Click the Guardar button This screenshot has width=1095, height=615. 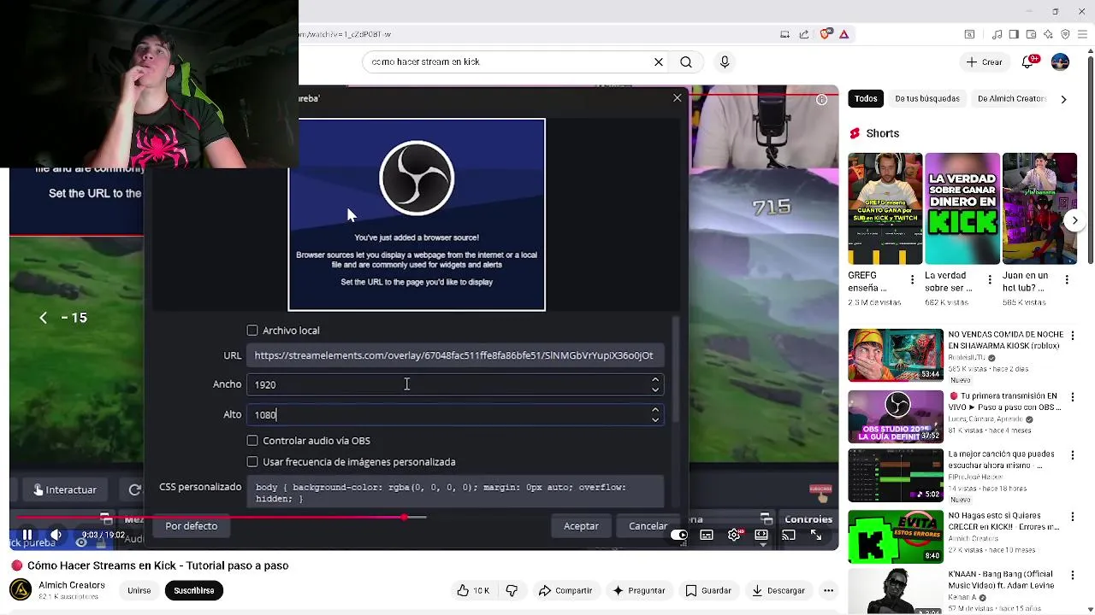click(709, 590)
